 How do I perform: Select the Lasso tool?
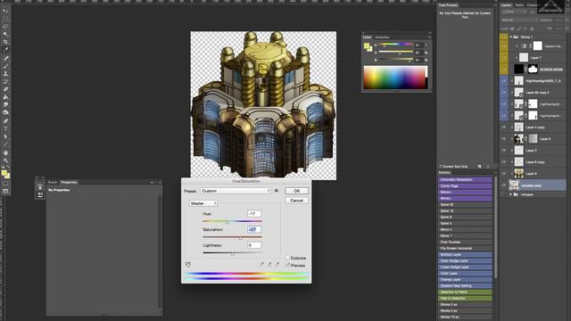(5, 27)
